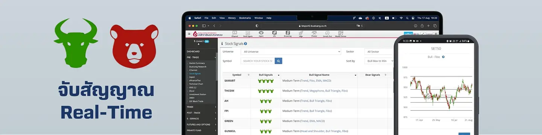542x135 pixels.
Task: Open the Universe dropdown
Action: click(x=291, y=52)
